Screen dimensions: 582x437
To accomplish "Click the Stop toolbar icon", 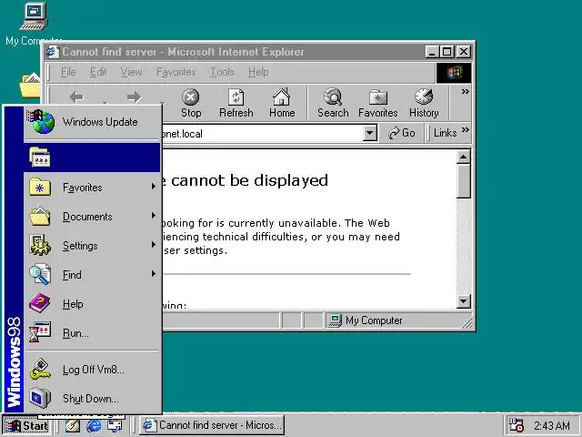I will (191, 103).
